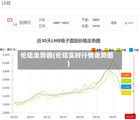140x120 pixels.
Task: Click the 3,000 y-axis label
Action: [x=6, y=105]
